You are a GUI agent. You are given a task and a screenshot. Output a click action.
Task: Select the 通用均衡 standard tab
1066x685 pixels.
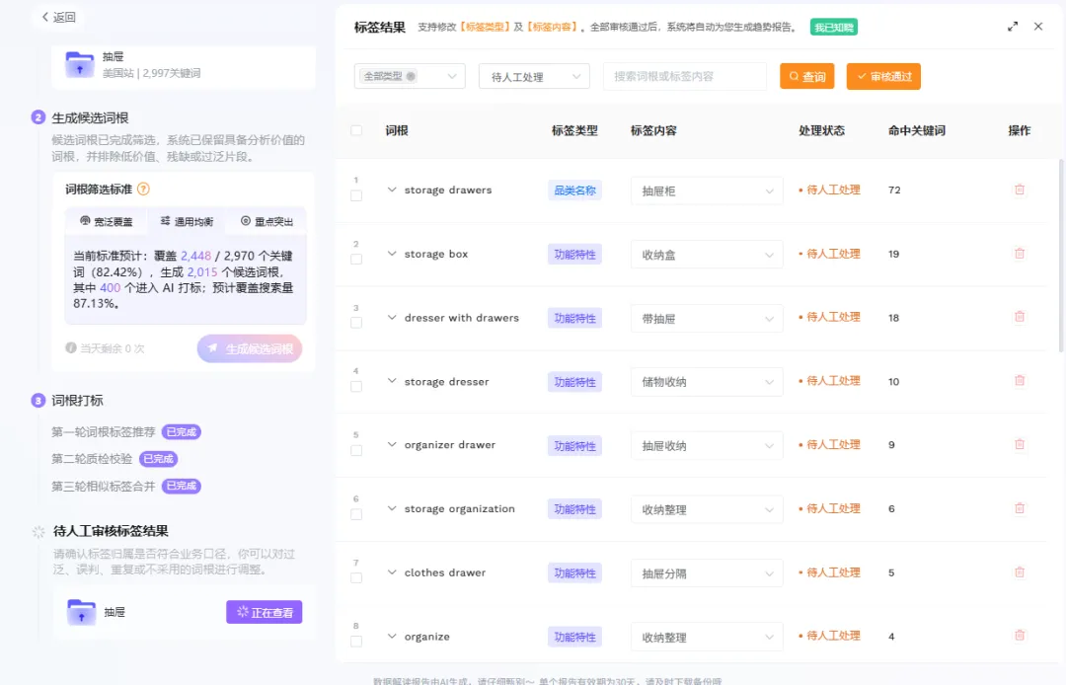187,221
